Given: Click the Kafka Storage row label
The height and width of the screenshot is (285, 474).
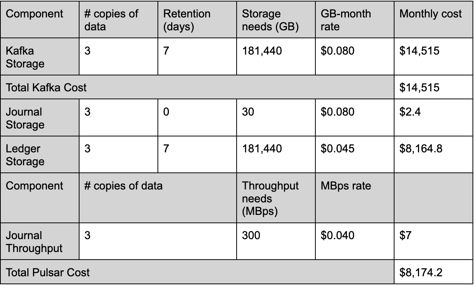Looking at the screenshot, I should click(25, 57).
